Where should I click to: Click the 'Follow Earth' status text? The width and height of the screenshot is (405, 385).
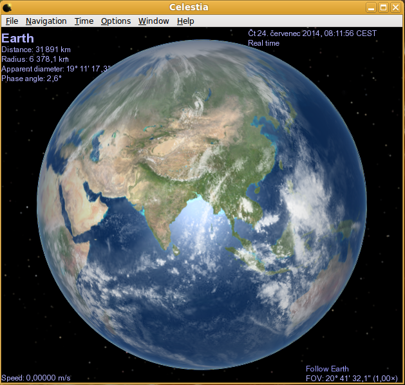click(327, 369)
